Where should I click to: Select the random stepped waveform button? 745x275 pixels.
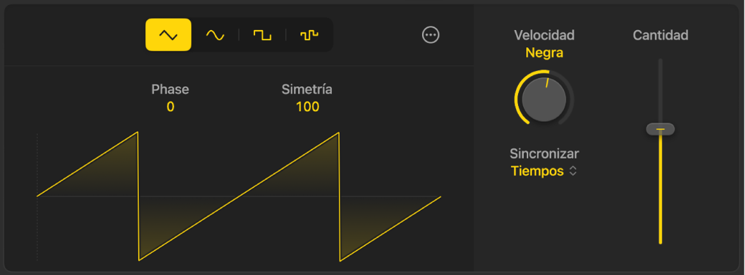coord(309,35)
